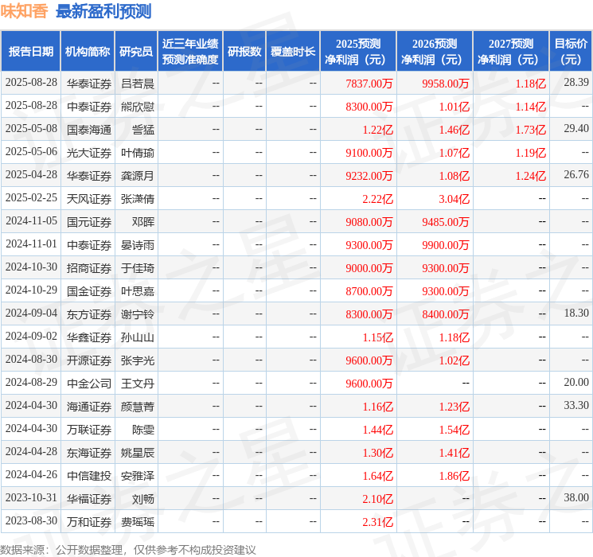Click the 研报数 column header
Image resolution: width=593 pixels, height=557 pixels.
[x=244, y=52]
